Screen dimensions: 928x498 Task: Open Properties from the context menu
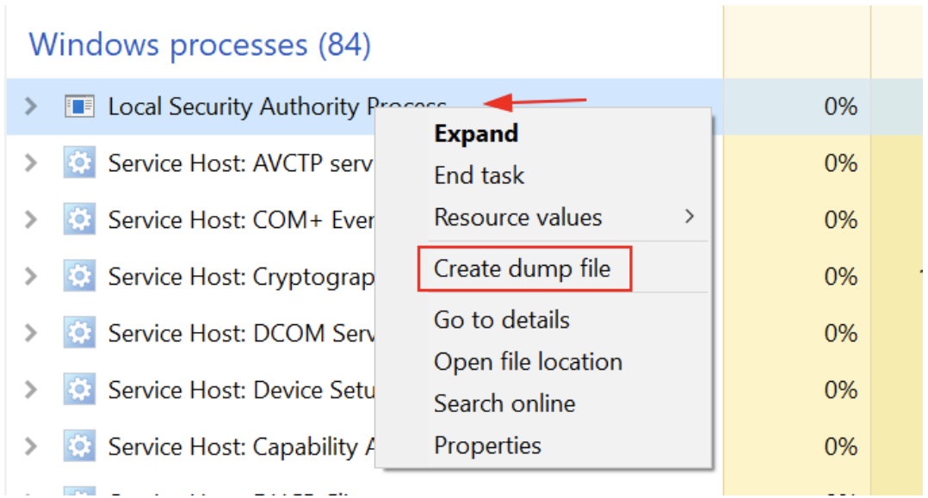coord(487,446)
